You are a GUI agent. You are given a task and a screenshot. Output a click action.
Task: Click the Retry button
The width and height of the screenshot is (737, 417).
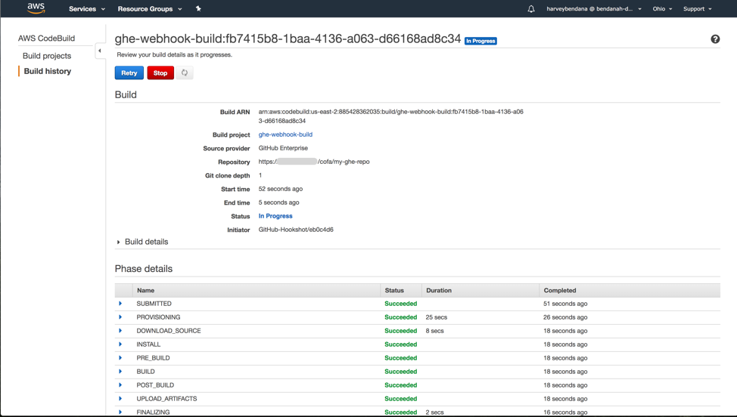129,73
